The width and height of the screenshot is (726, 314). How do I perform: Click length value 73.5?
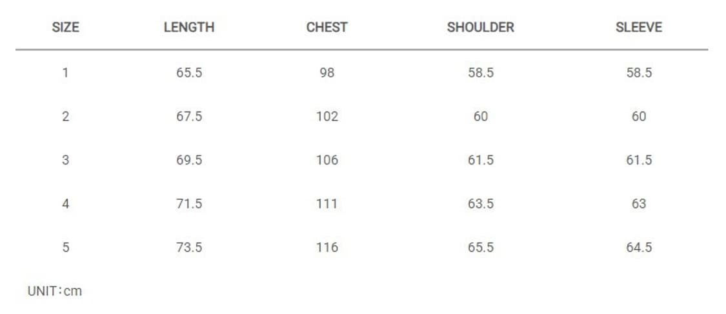[189, 248]
